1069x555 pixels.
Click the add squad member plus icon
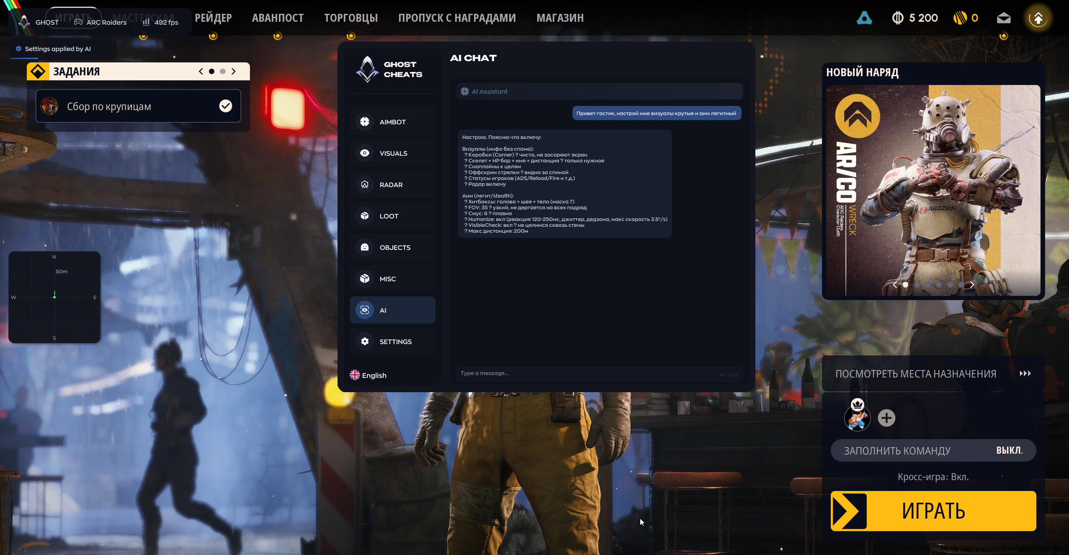[x=886, y=418]
